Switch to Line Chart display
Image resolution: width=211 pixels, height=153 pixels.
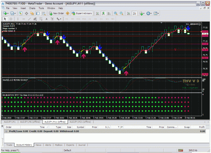109,13
